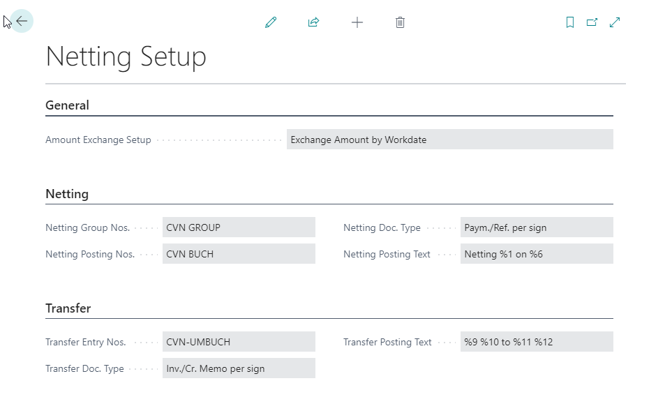Click the trash delete icon
Screen dimensions: 672x397
[400, 22]
